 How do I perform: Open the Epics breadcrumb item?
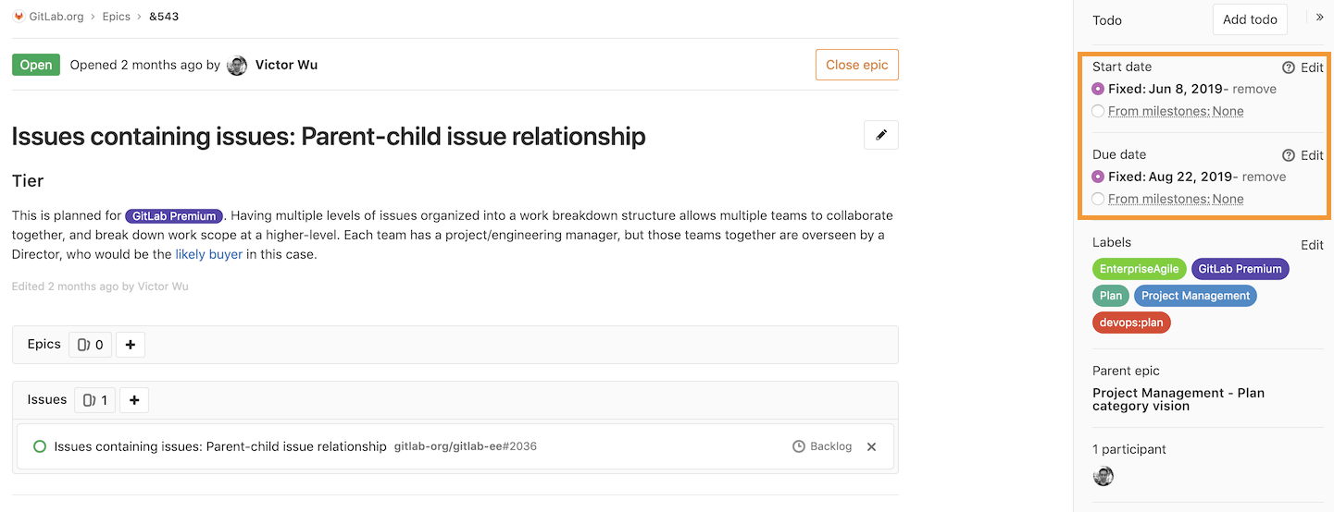tap(118, 17)
